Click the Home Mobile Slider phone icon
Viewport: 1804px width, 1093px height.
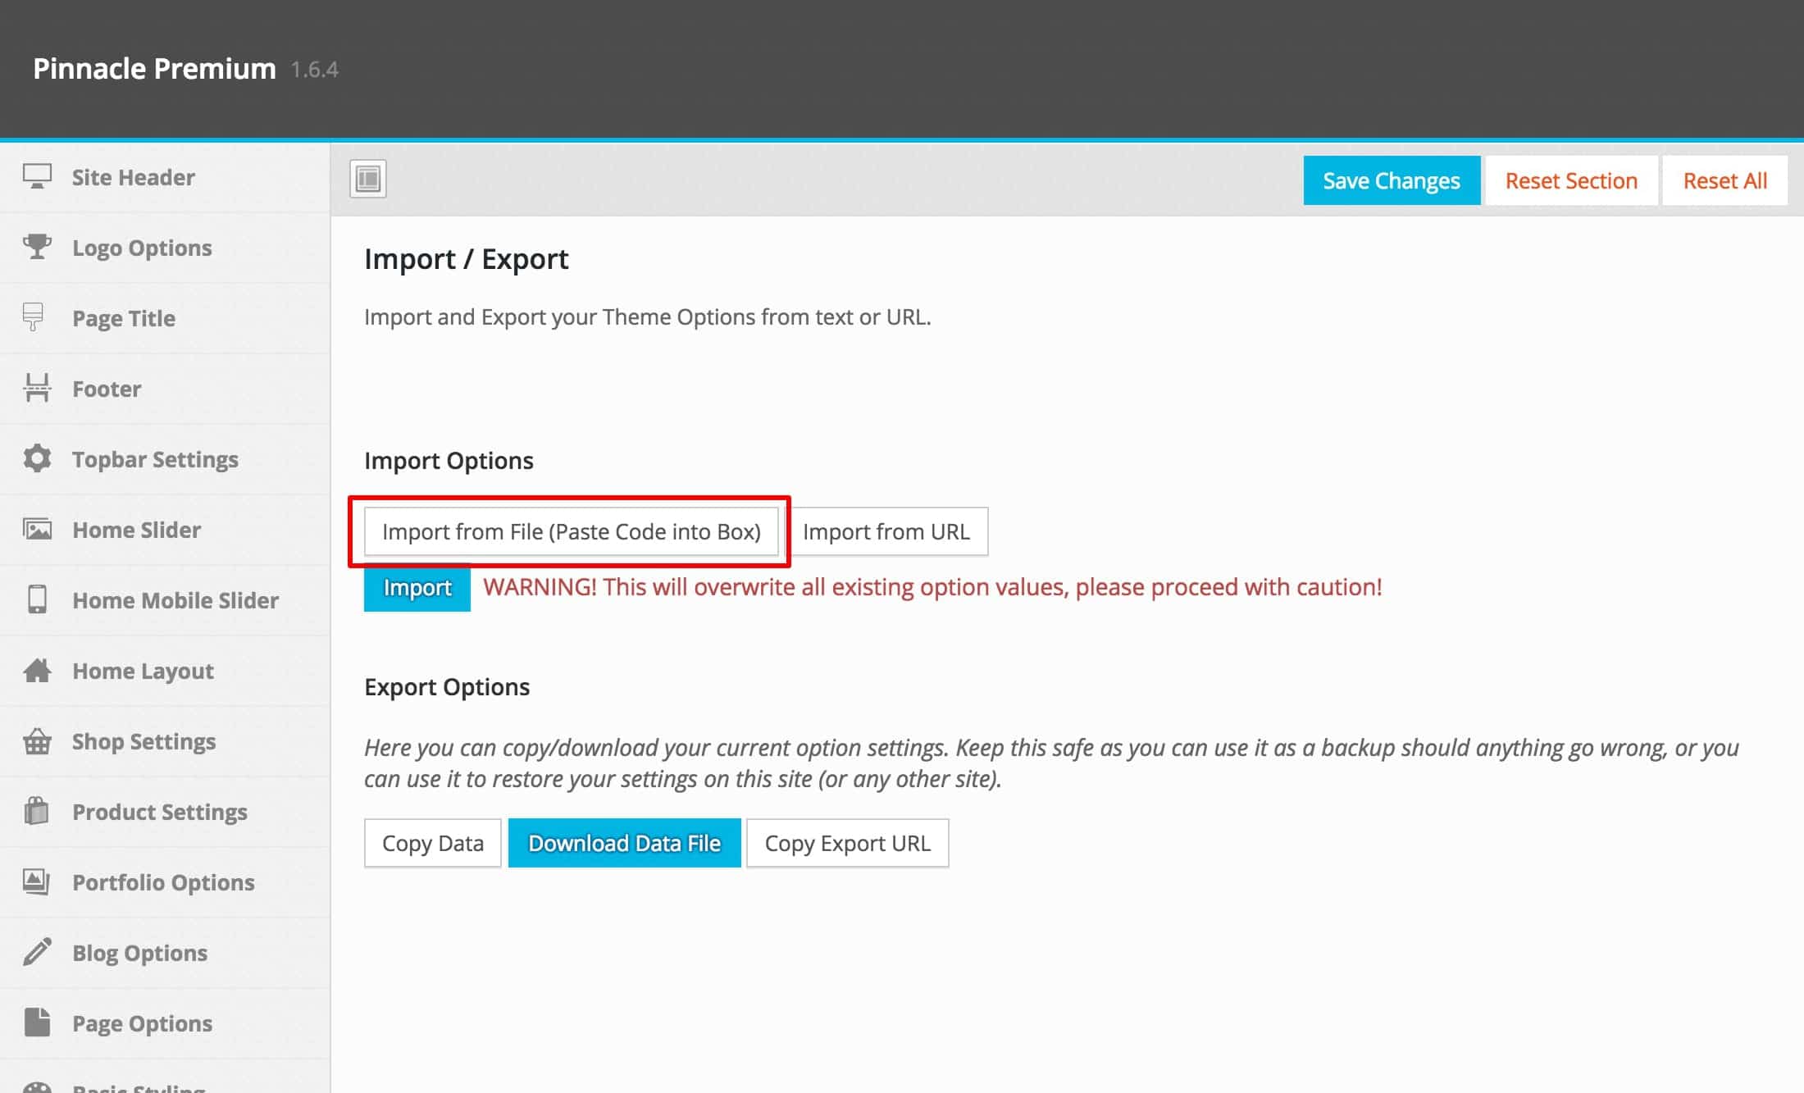[x=39, y=599]
